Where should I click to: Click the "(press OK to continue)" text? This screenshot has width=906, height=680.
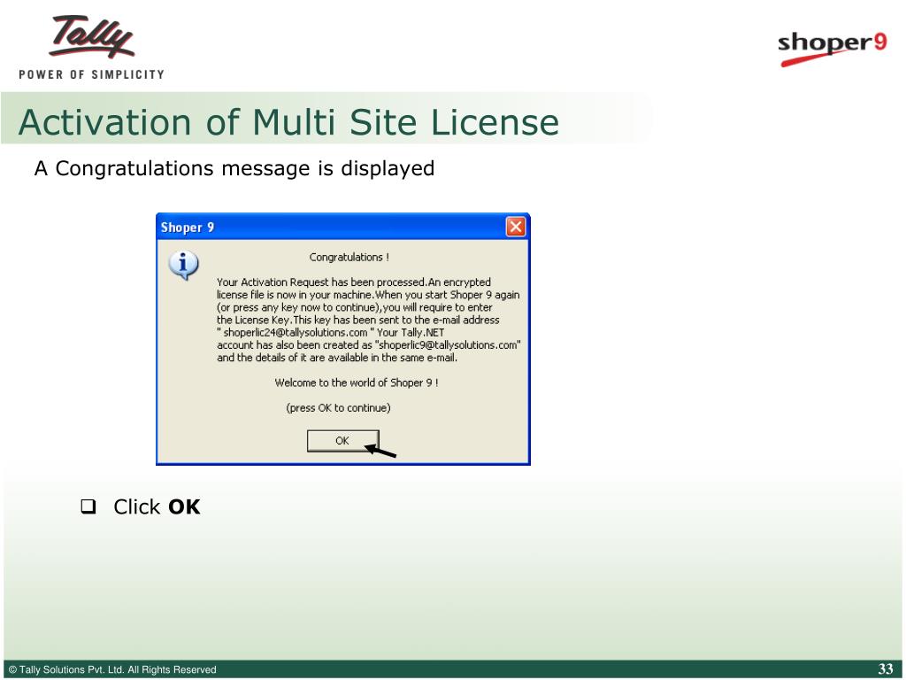click(x=339, y=408)
